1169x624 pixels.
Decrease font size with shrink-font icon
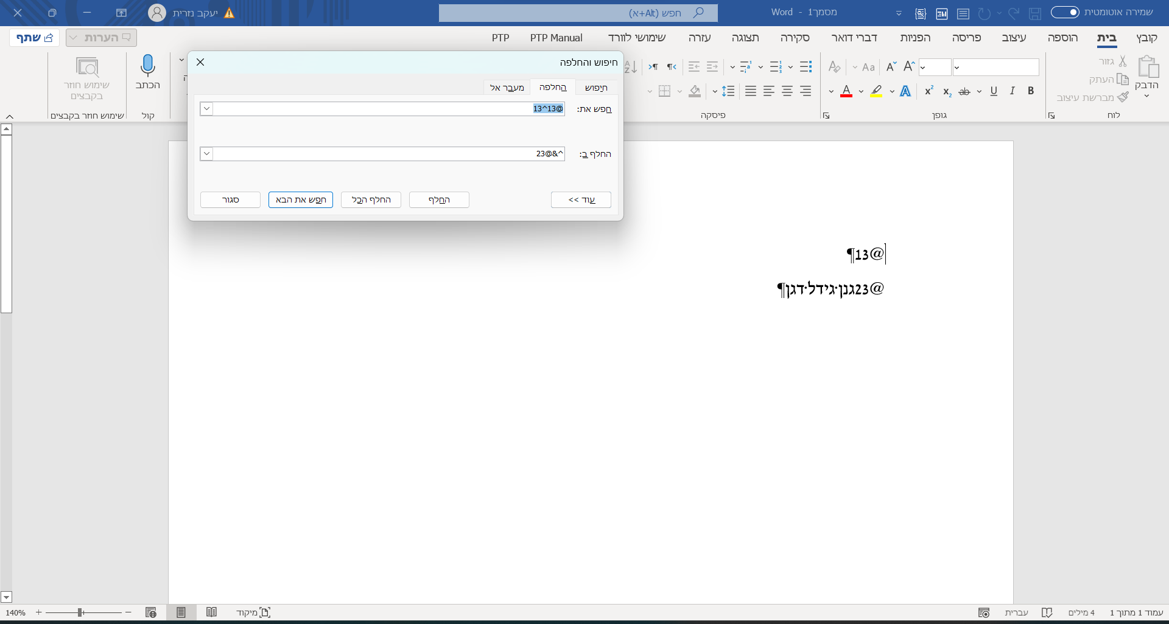[x=891, y=67]
